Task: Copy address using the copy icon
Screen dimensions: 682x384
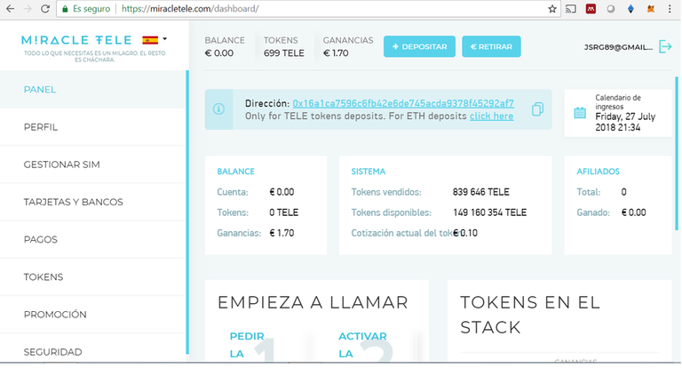Action: click(x=537, y=109)
